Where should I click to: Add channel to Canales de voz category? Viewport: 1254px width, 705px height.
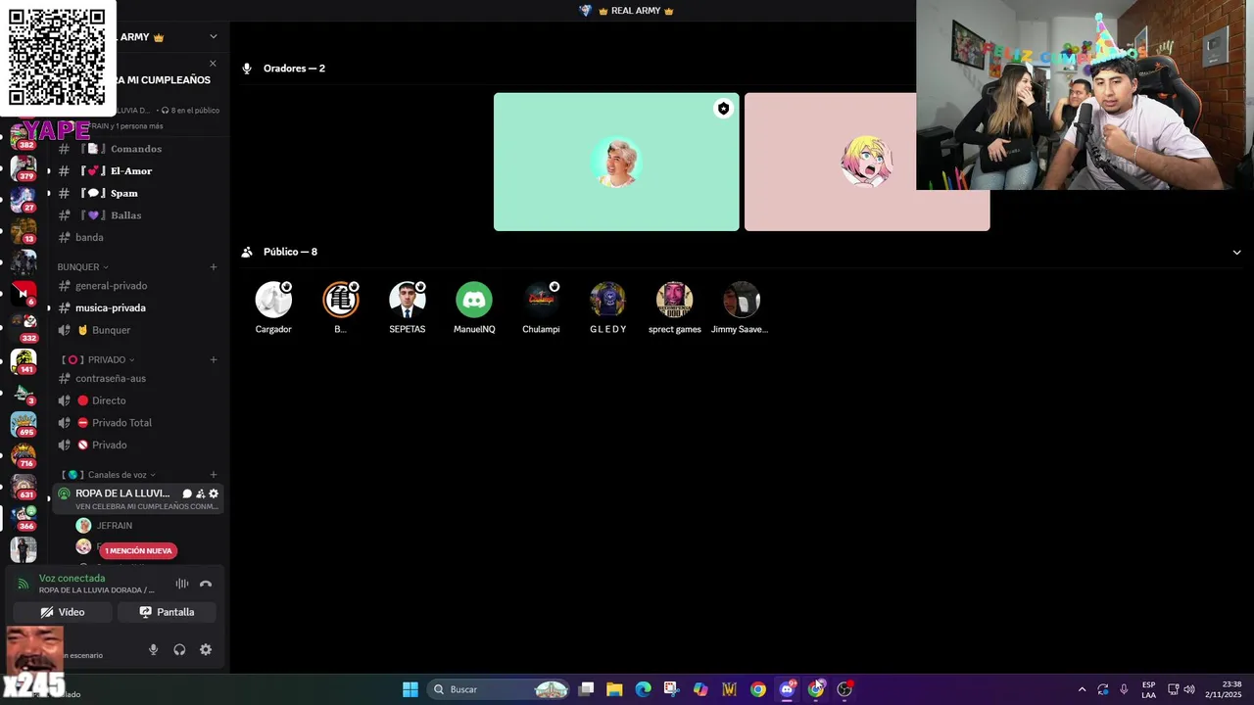pyautogui.click(x=214, y=475)
